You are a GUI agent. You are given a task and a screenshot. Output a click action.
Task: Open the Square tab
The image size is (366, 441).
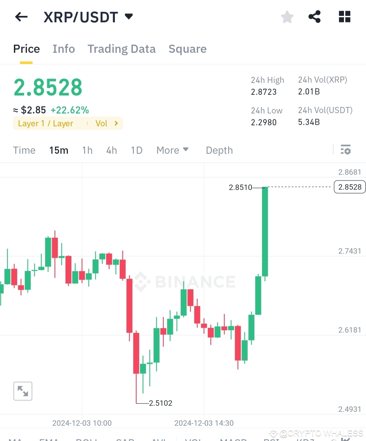pos(187,49)
